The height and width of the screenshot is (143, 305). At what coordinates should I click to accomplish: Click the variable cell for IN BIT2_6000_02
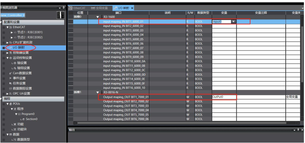pyautogui.click(x=224, y=26)
